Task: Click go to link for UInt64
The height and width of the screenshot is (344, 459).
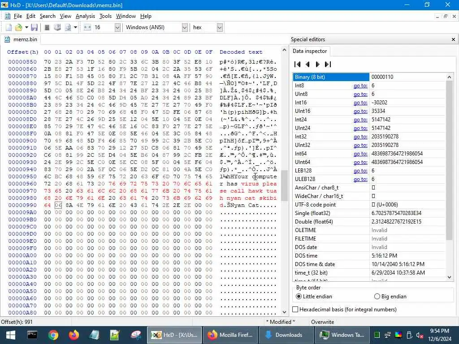Action: 360,162
